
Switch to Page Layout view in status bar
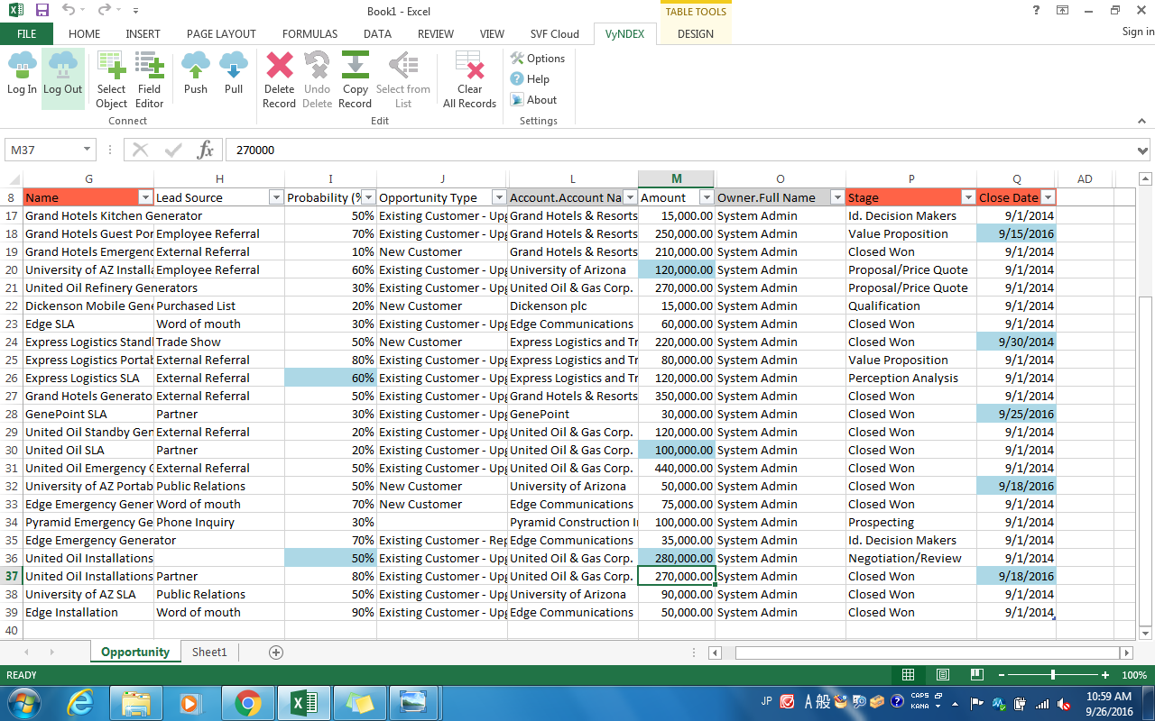(942, 675)
